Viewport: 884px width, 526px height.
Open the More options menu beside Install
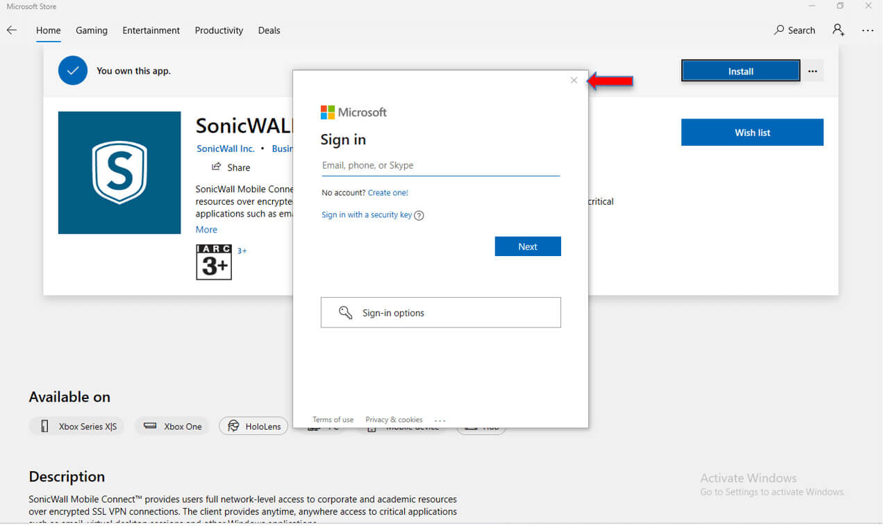(x=812, y=71)
